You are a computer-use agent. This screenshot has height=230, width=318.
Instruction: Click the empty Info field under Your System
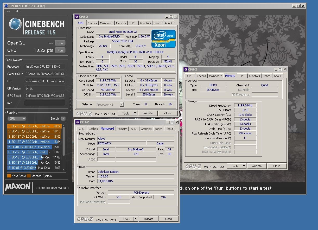[44, 103]
